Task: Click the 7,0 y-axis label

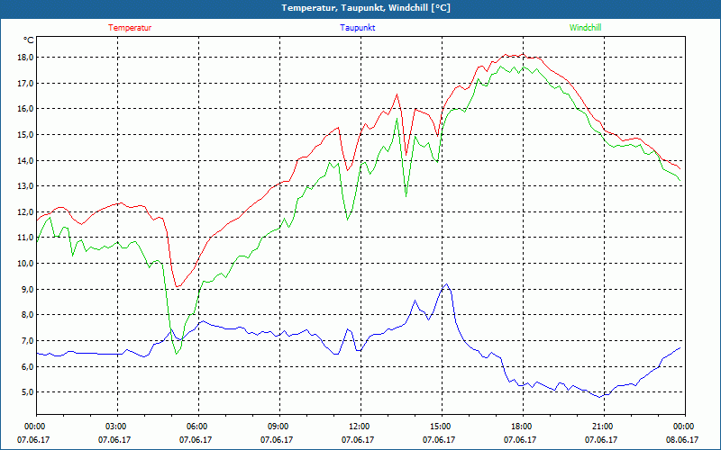Action: coord(27,341)
